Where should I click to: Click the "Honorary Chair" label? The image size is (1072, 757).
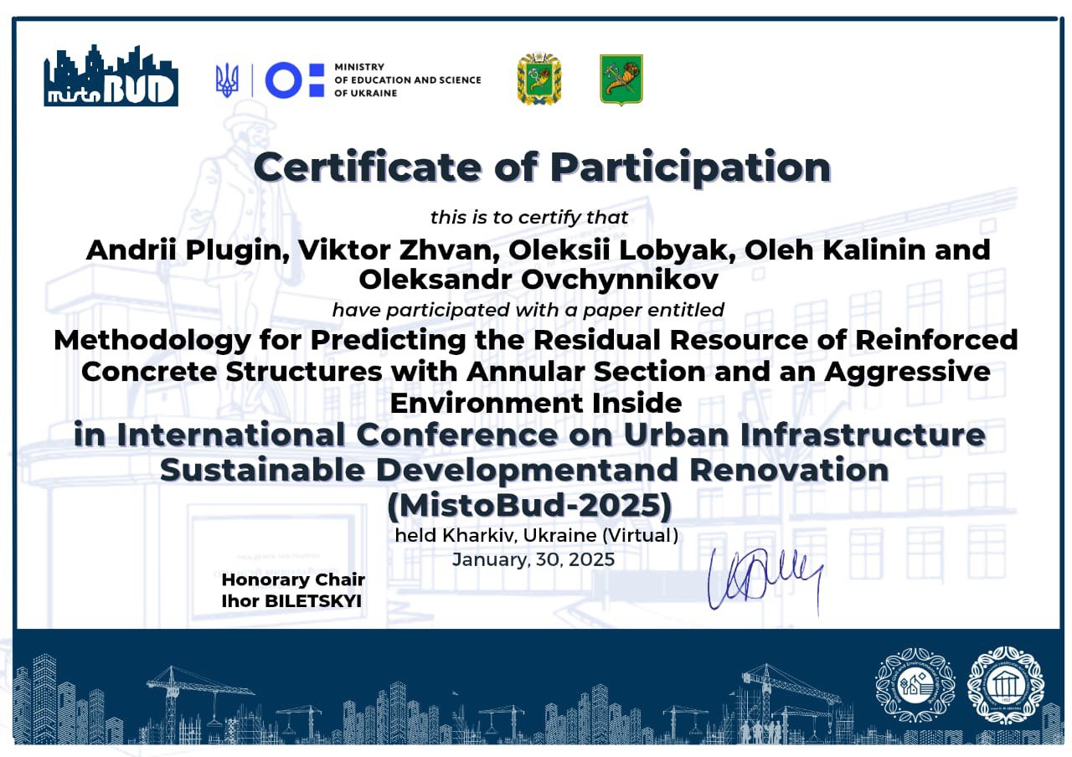(x=292, y=579)
